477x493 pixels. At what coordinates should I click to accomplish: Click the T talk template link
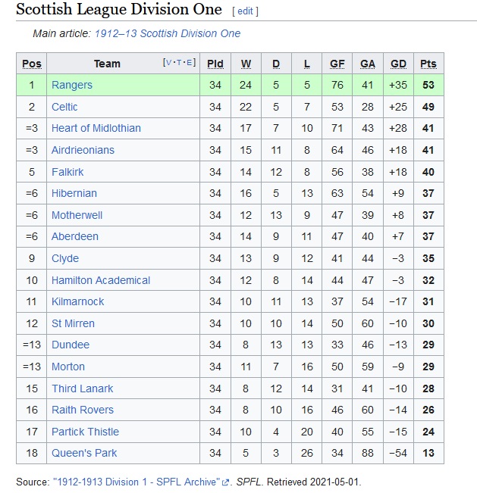(x=179, y=63)
